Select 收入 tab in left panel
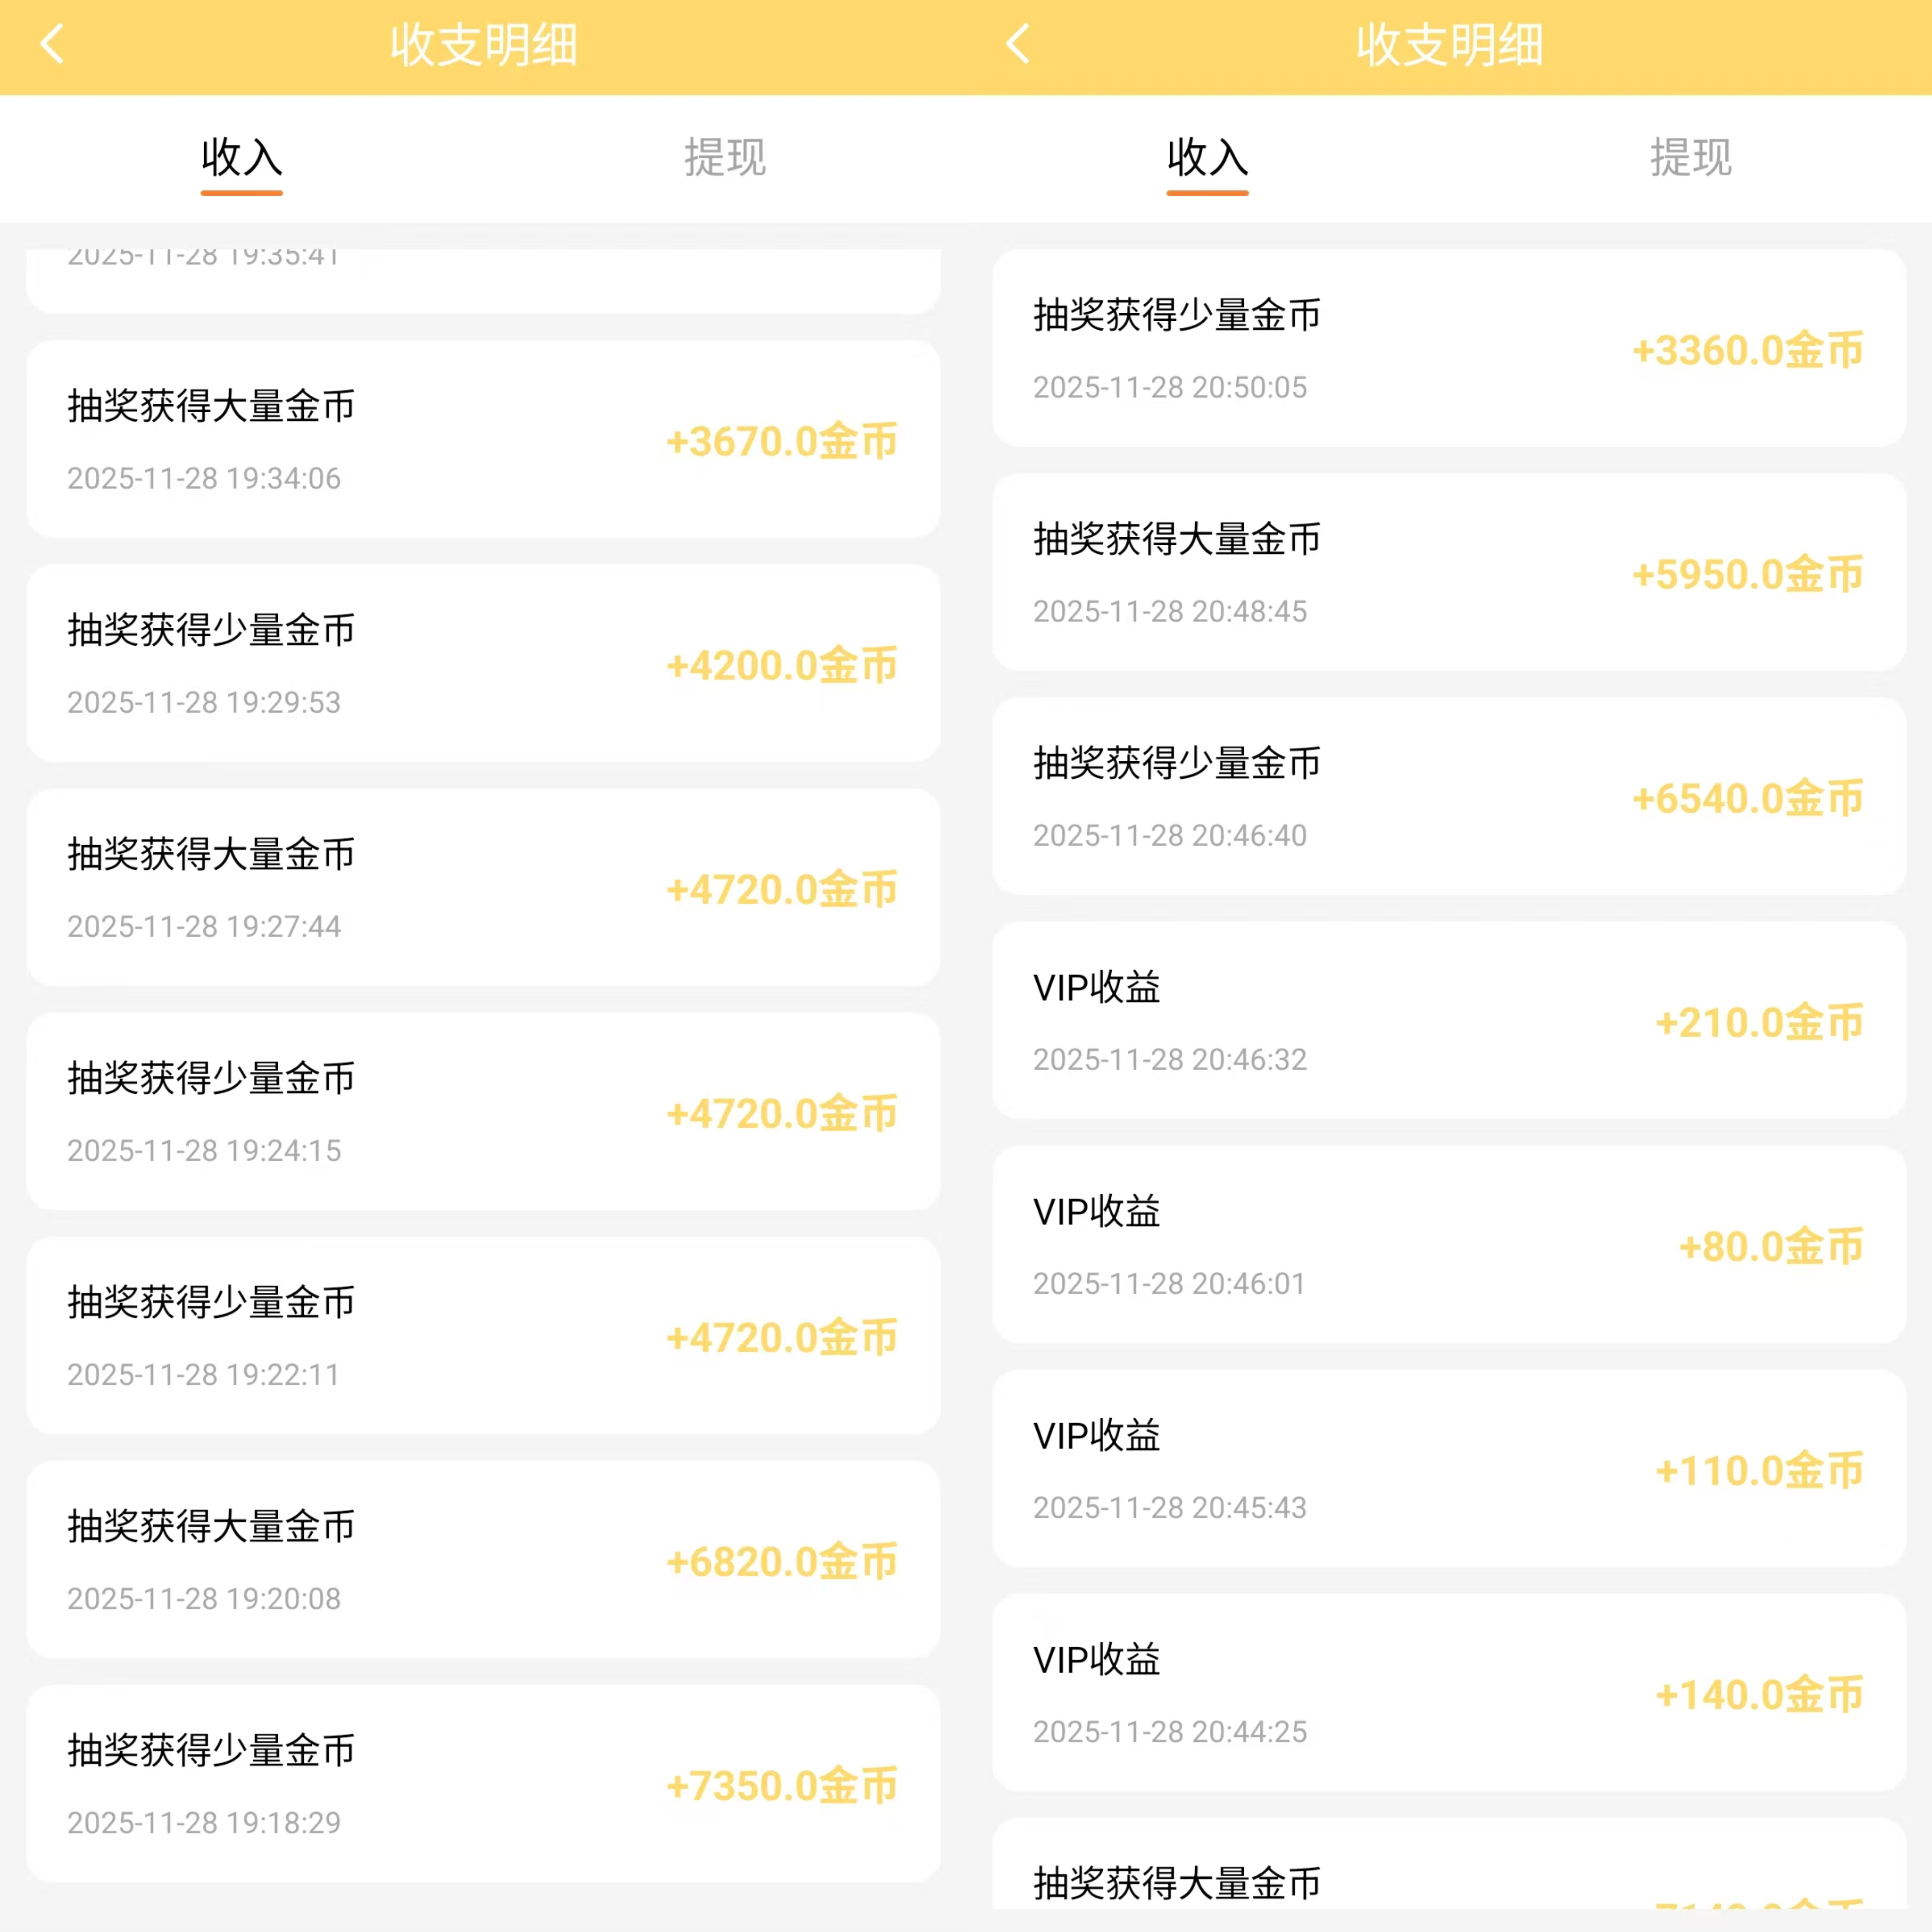Viewport: 1932px width, 1932px height. tap(241, 158)
